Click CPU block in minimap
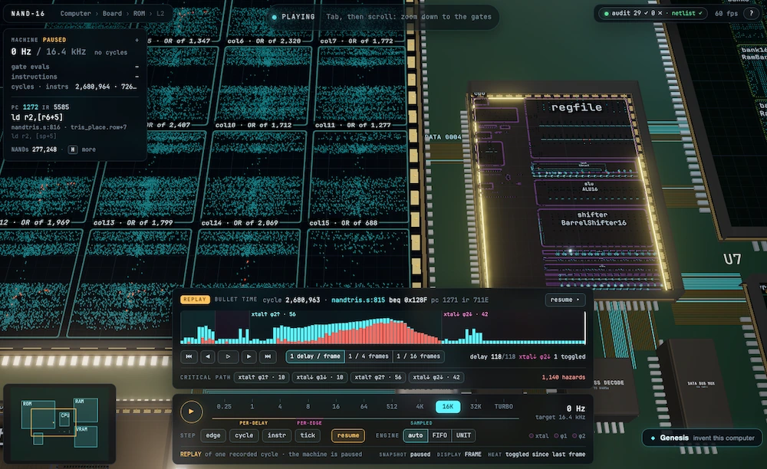Image resolution: width=767 pixels, height=469 pixels. pyautogui.click(x=64, y=419)
